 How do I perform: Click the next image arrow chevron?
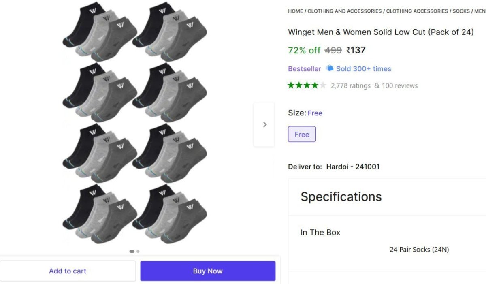[x=264, y=124]
